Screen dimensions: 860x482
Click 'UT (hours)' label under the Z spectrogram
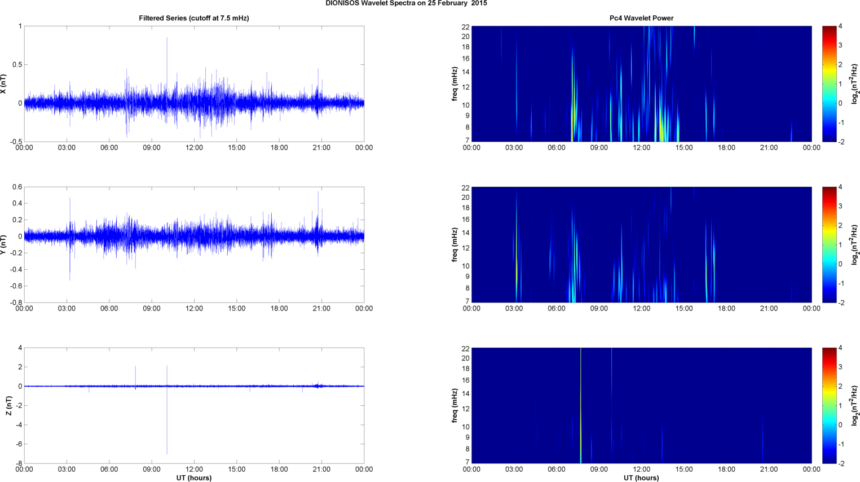pyautogui.click(x=641, y=478)
